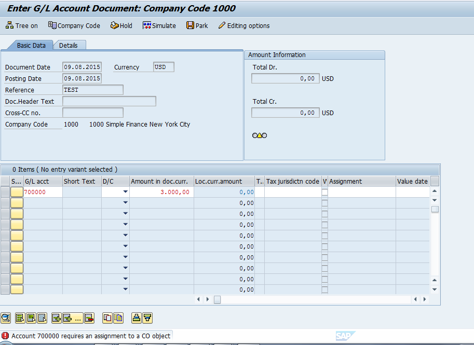
Task: Sort items in ascending order
Action: click(137, 318)
